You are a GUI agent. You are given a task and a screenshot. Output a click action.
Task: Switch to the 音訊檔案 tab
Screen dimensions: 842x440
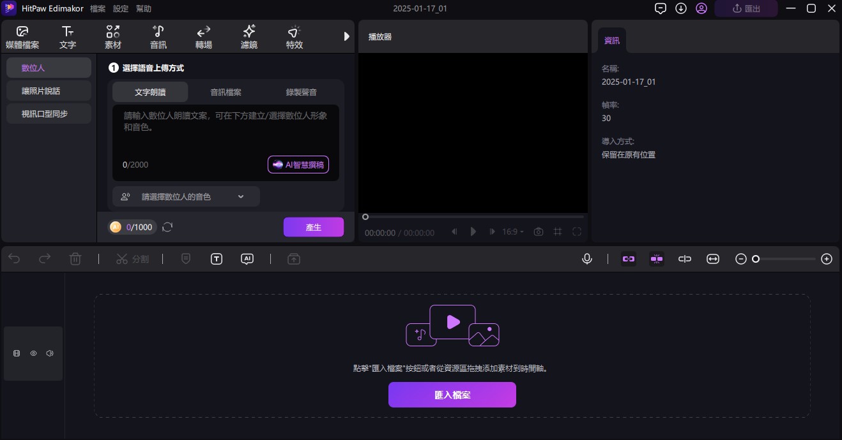226,92
